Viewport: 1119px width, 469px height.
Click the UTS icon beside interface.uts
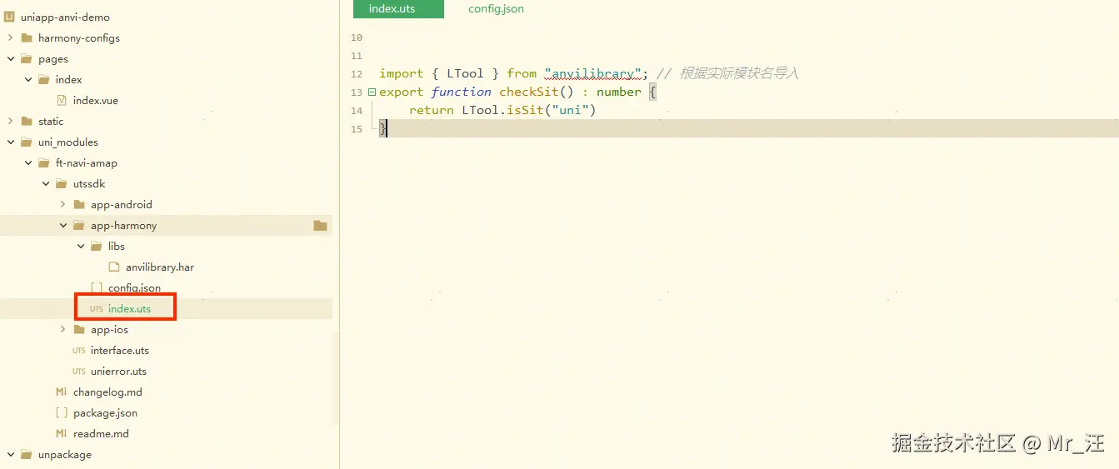click(x=79, y=351)
